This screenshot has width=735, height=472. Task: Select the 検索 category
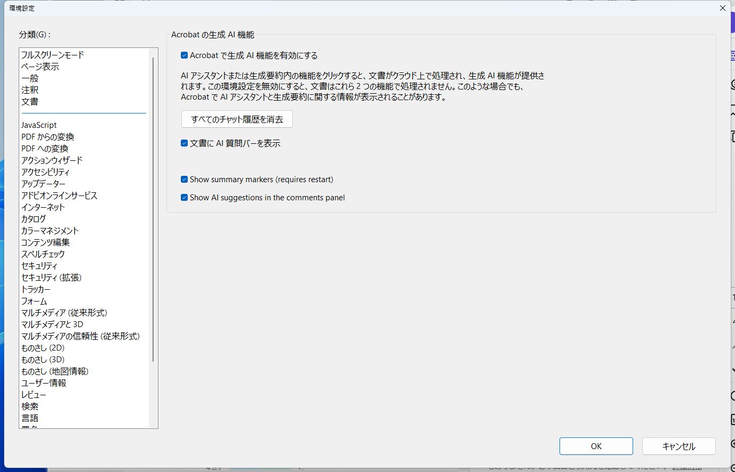point(30,406)
